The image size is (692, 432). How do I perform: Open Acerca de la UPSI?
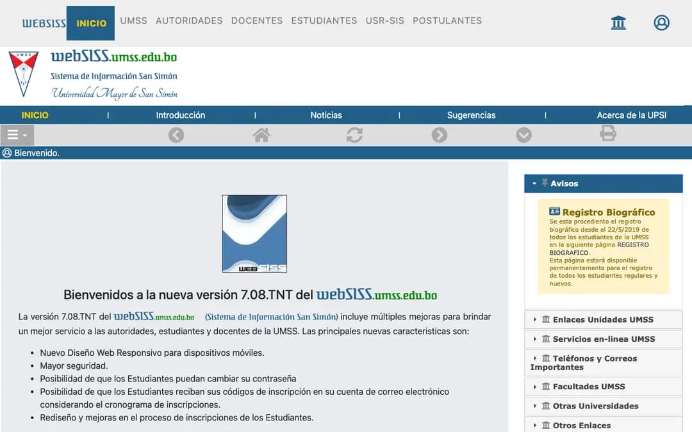tap(632, 115)
